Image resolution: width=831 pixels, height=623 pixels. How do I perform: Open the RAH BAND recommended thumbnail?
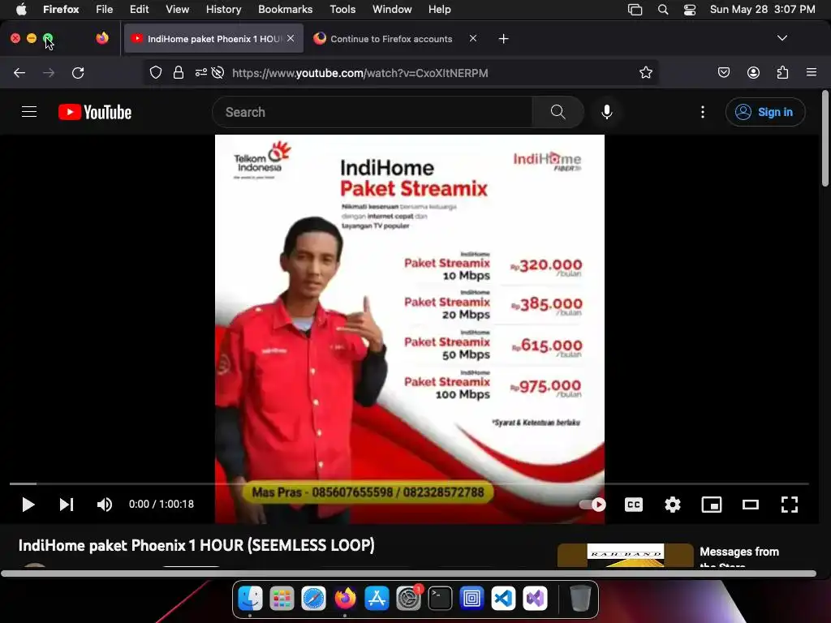click(x=626, y=555)
